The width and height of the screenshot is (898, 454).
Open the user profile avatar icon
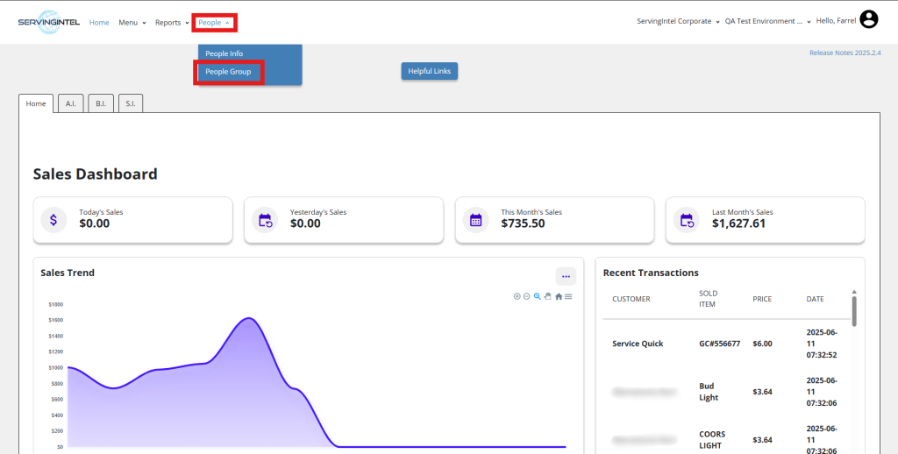coord(868,20)
